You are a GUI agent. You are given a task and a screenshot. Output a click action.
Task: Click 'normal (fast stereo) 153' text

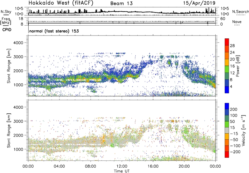(54, 31)
